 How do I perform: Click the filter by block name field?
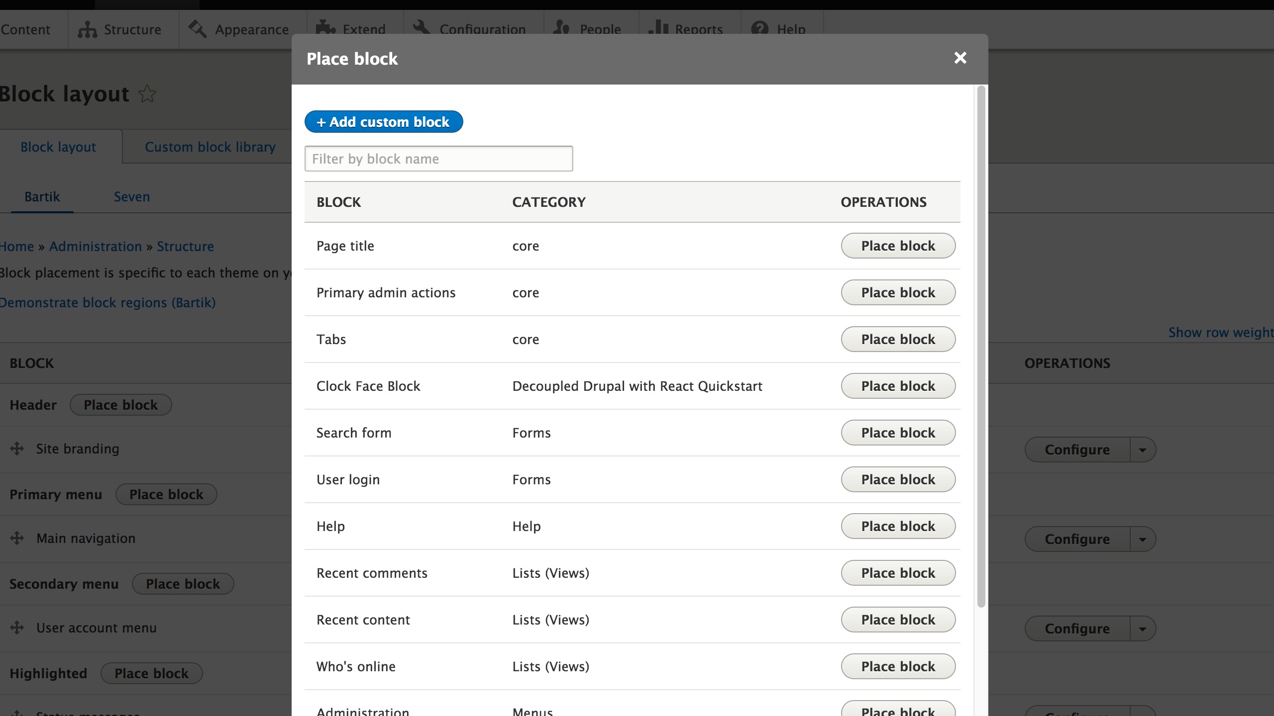(x=438, y=158)
